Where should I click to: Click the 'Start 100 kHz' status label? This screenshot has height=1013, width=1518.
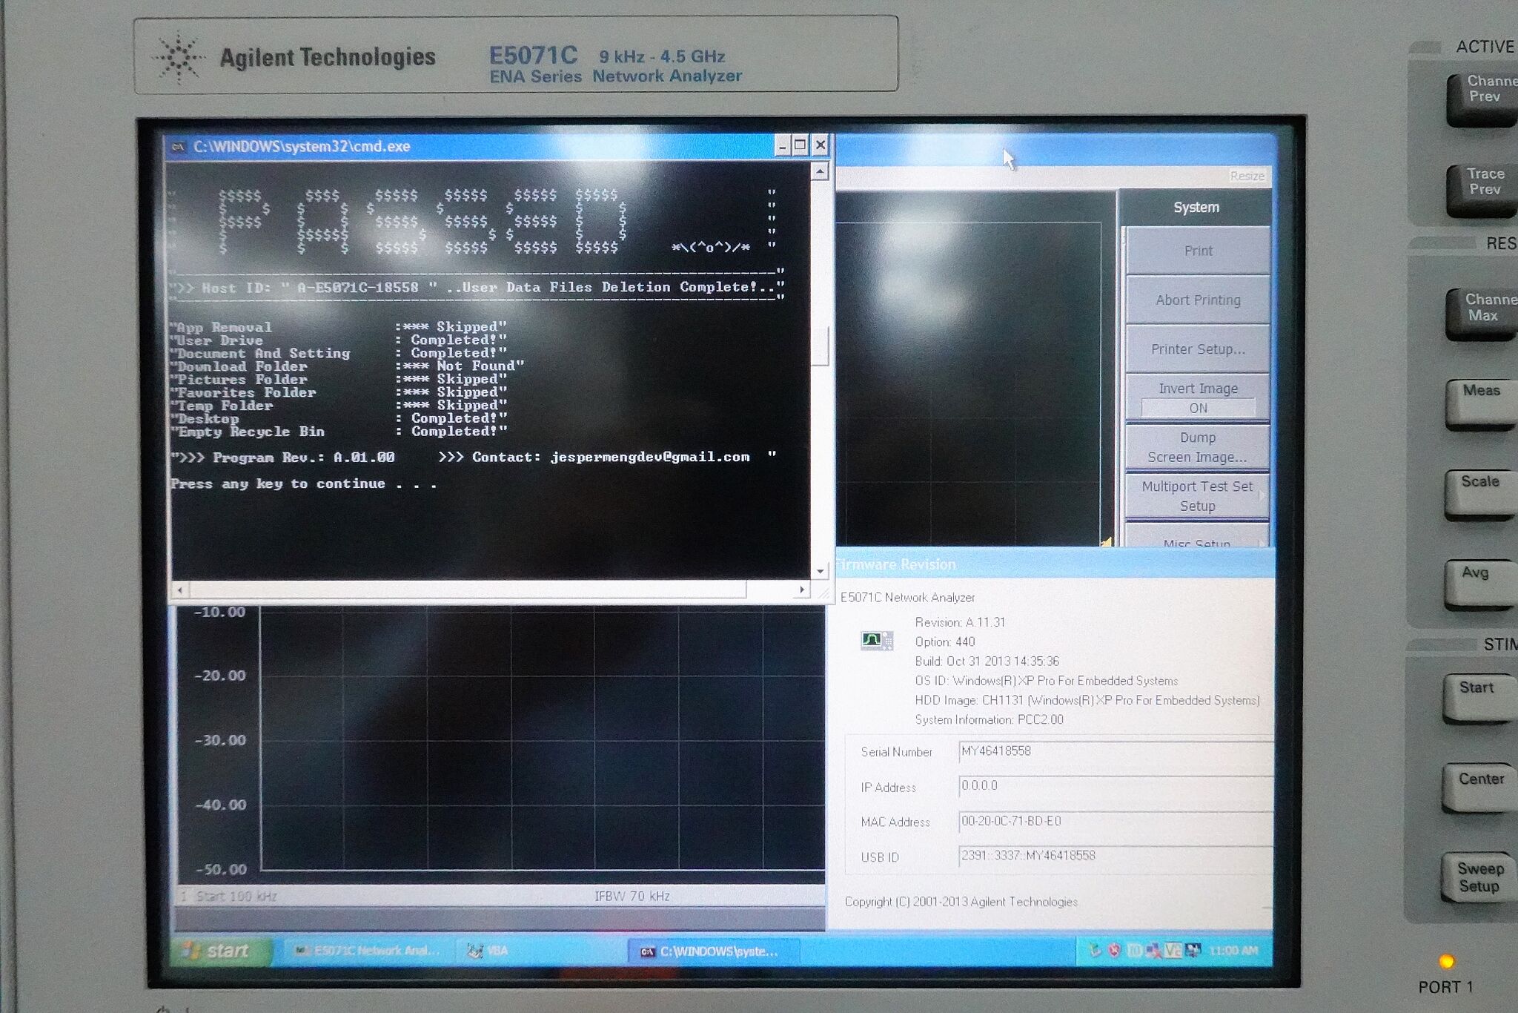coord(236,896)
